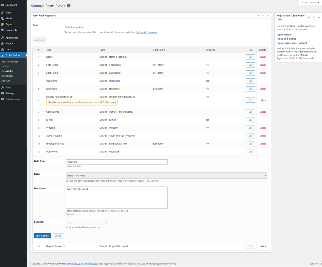Click into the Field Title input

pyautogui.click(x=117, y=162)
